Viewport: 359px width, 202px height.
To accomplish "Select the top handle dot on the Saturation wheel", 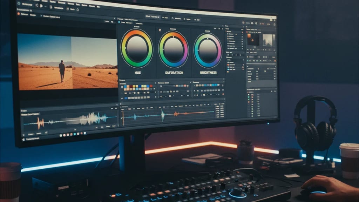I will tap(174, 36).
